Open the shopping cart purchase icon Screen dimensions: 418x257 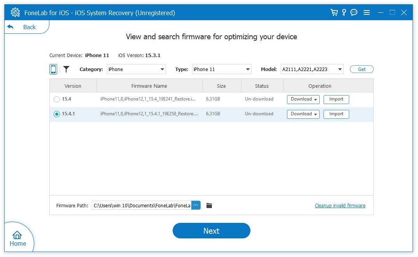pos(334,12)
